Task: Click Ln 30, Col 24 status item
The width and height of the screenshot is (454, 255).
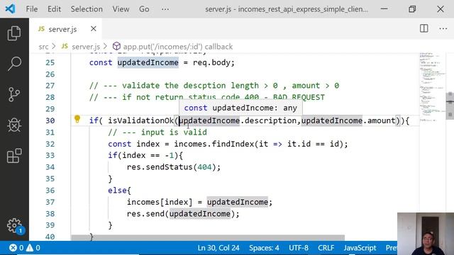Action: [218, 248]
